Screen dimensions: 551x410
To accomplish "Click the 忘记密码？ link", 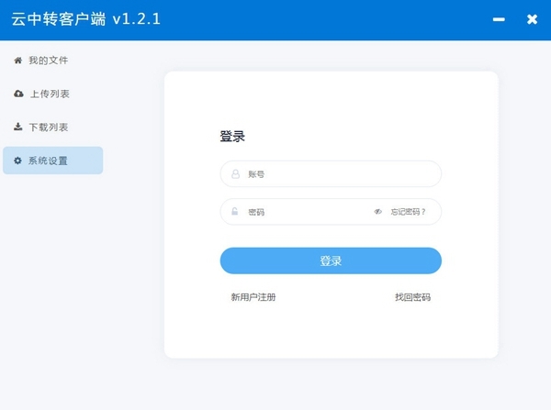I will pyautogui.click(x=409, y=212).
